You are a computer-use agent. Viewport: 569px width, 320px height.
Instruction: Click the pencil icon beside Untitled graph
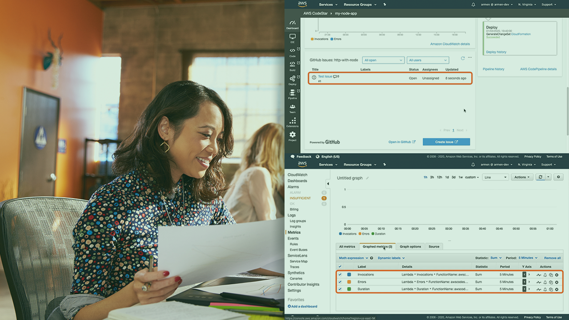click(367, 178)
